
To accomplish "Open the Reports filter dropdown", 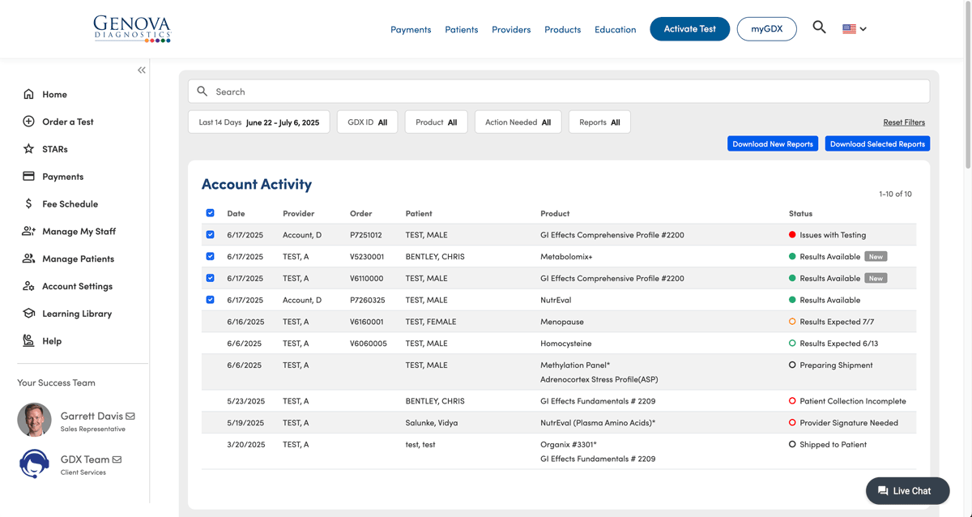I will click(x=599, y=122).
